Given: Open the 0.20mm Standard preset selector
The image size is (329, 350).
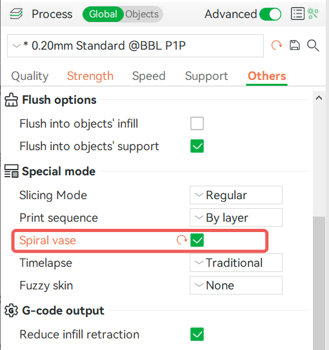Looking at the screenshot, I should [x=135, y=46].
